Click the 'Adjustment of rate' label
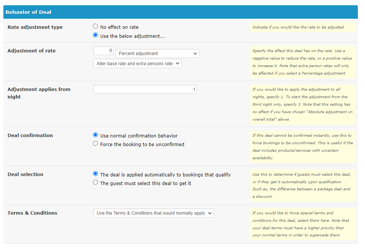This screenshot has height=248, width=365. [x=31, y=51]
